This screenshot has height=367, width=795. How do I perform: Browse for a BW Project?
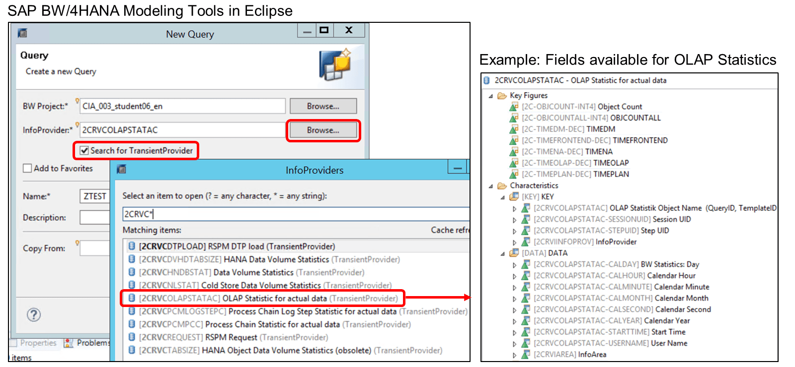[323, 106]
